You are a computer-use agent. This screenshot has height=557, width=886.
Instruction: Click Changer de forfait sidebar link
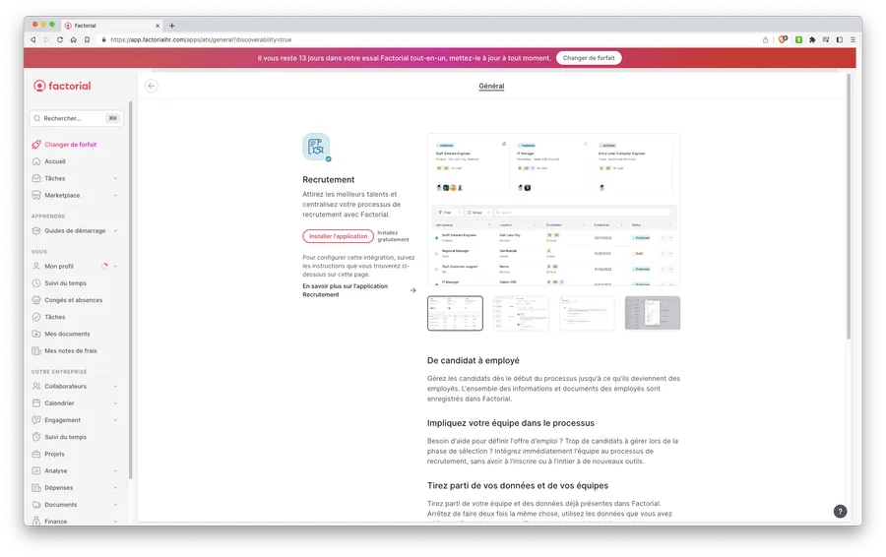71,145
